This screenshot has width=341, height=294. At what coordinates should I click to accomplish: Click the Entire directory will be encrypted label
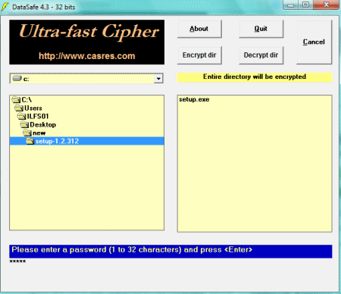point(255,77)
